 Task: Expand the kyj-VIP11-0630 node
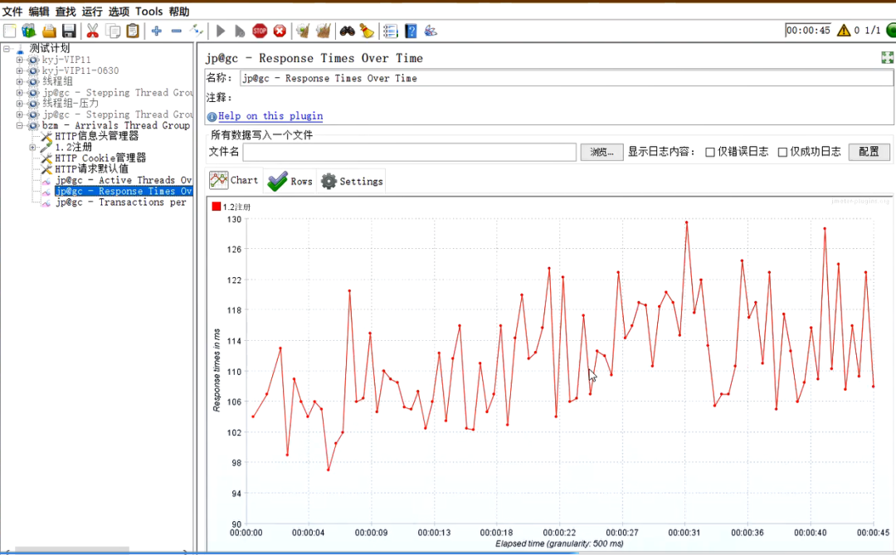click(x=19, y=71)
